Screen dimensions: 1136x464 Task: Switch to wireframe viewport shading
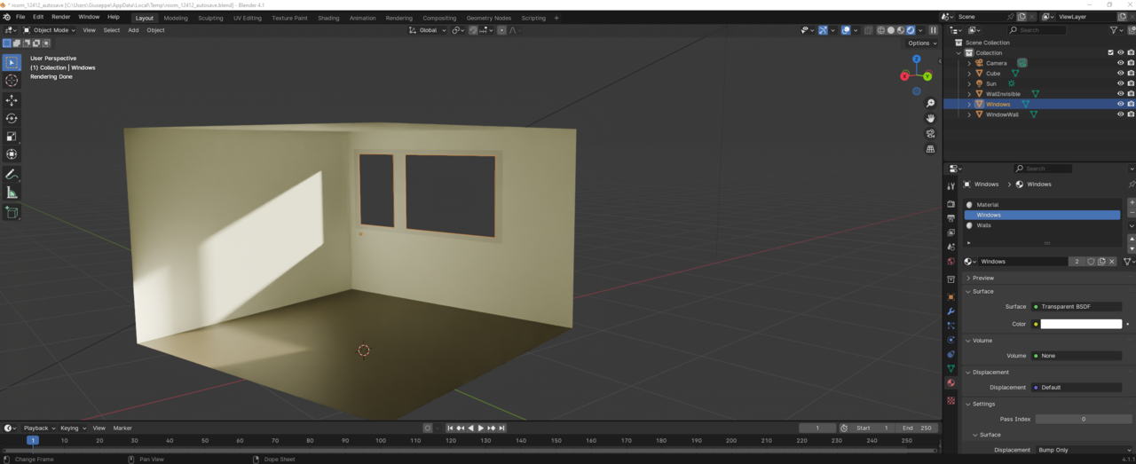pos(881,30)
